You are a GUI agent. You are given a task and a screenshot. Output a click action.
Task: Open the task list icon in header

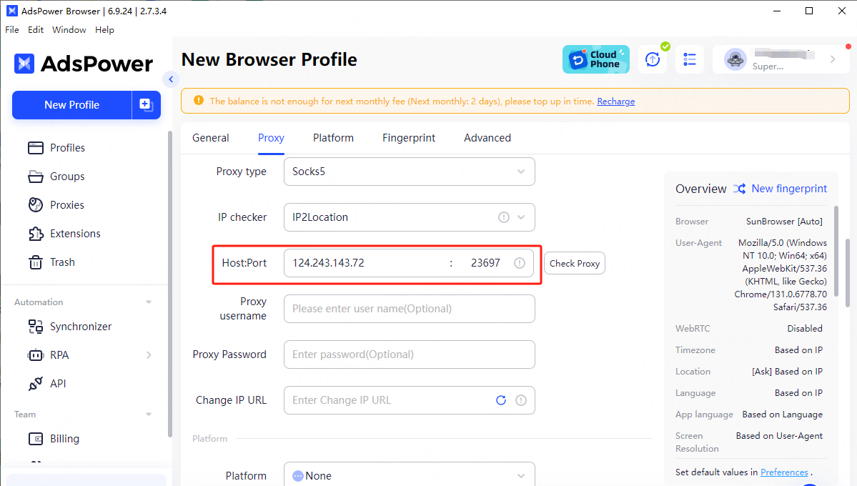pyautogui.click(x=689, y=59)
